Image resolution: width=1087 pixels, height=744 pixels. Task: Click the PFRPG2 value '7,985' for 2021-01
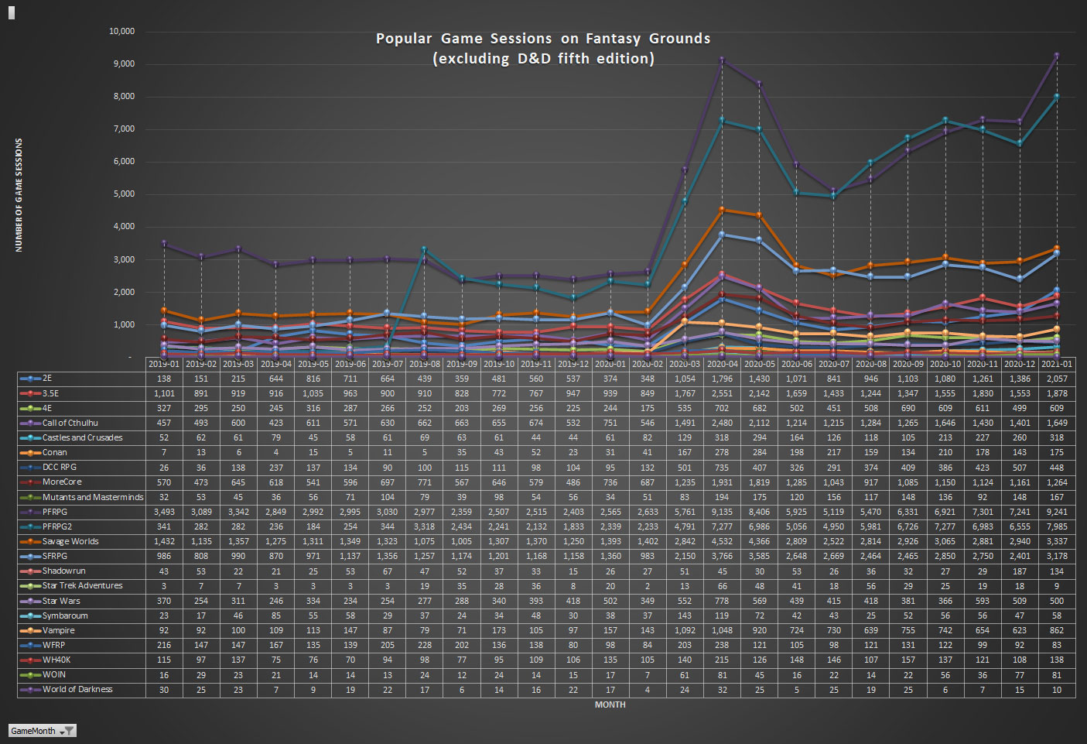pos(1057,526)
